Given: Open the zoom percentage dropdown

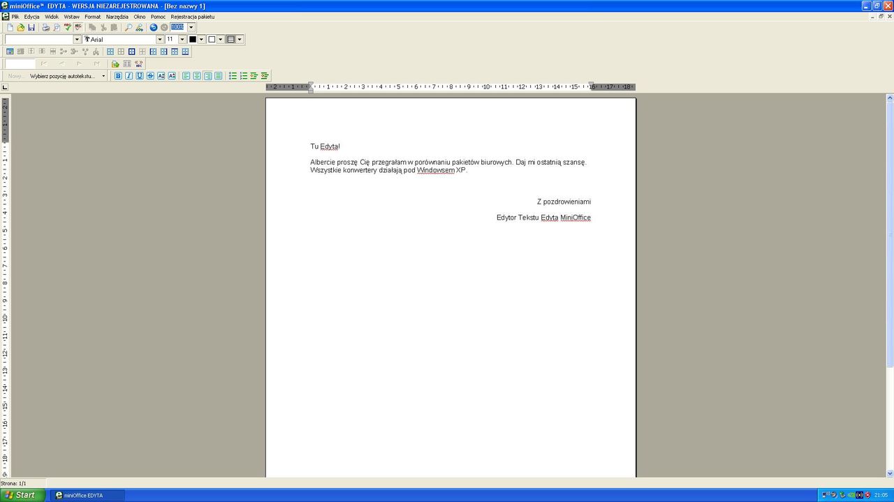Looking at the screenshot, I should click(x=191, y=27).
